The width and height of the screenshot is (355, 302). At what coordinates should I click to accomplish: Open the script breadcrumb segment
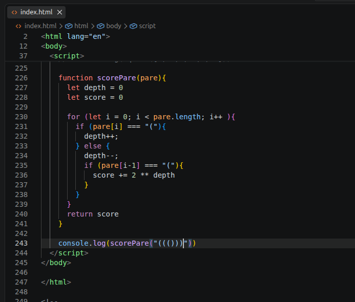(x=147, y=26)
